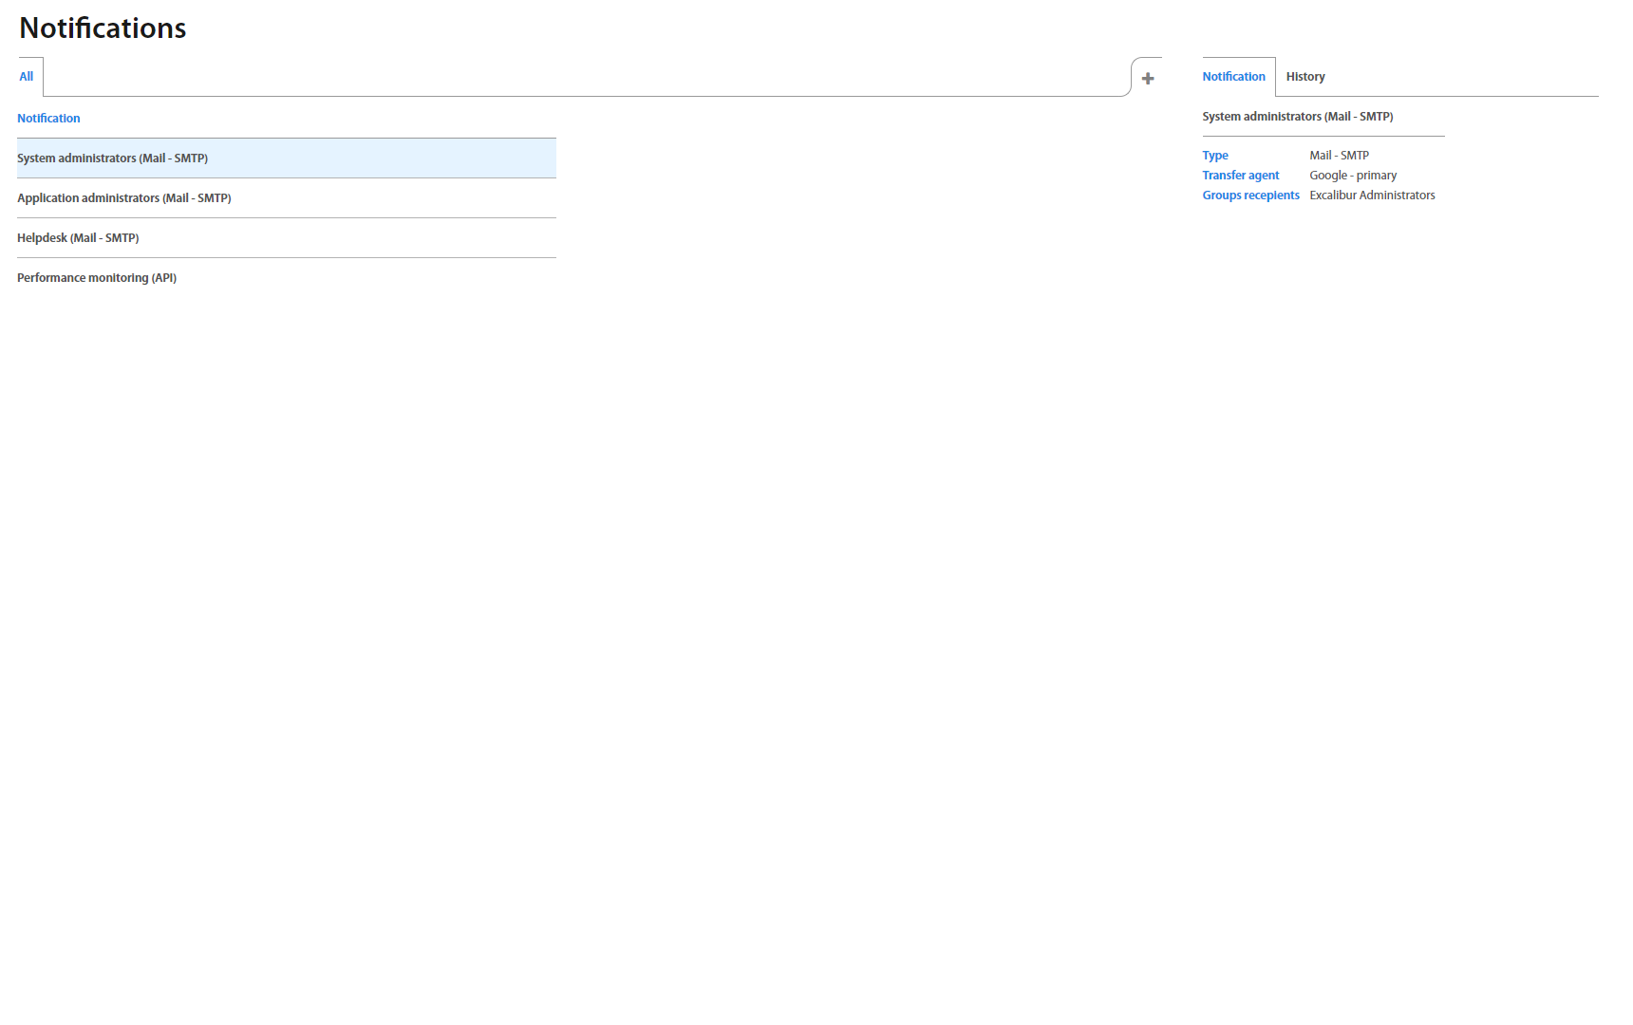This screenshot has width=1633, height=1025.
Task: Select the Notification tab in details panel
Action: [1233, 77]
